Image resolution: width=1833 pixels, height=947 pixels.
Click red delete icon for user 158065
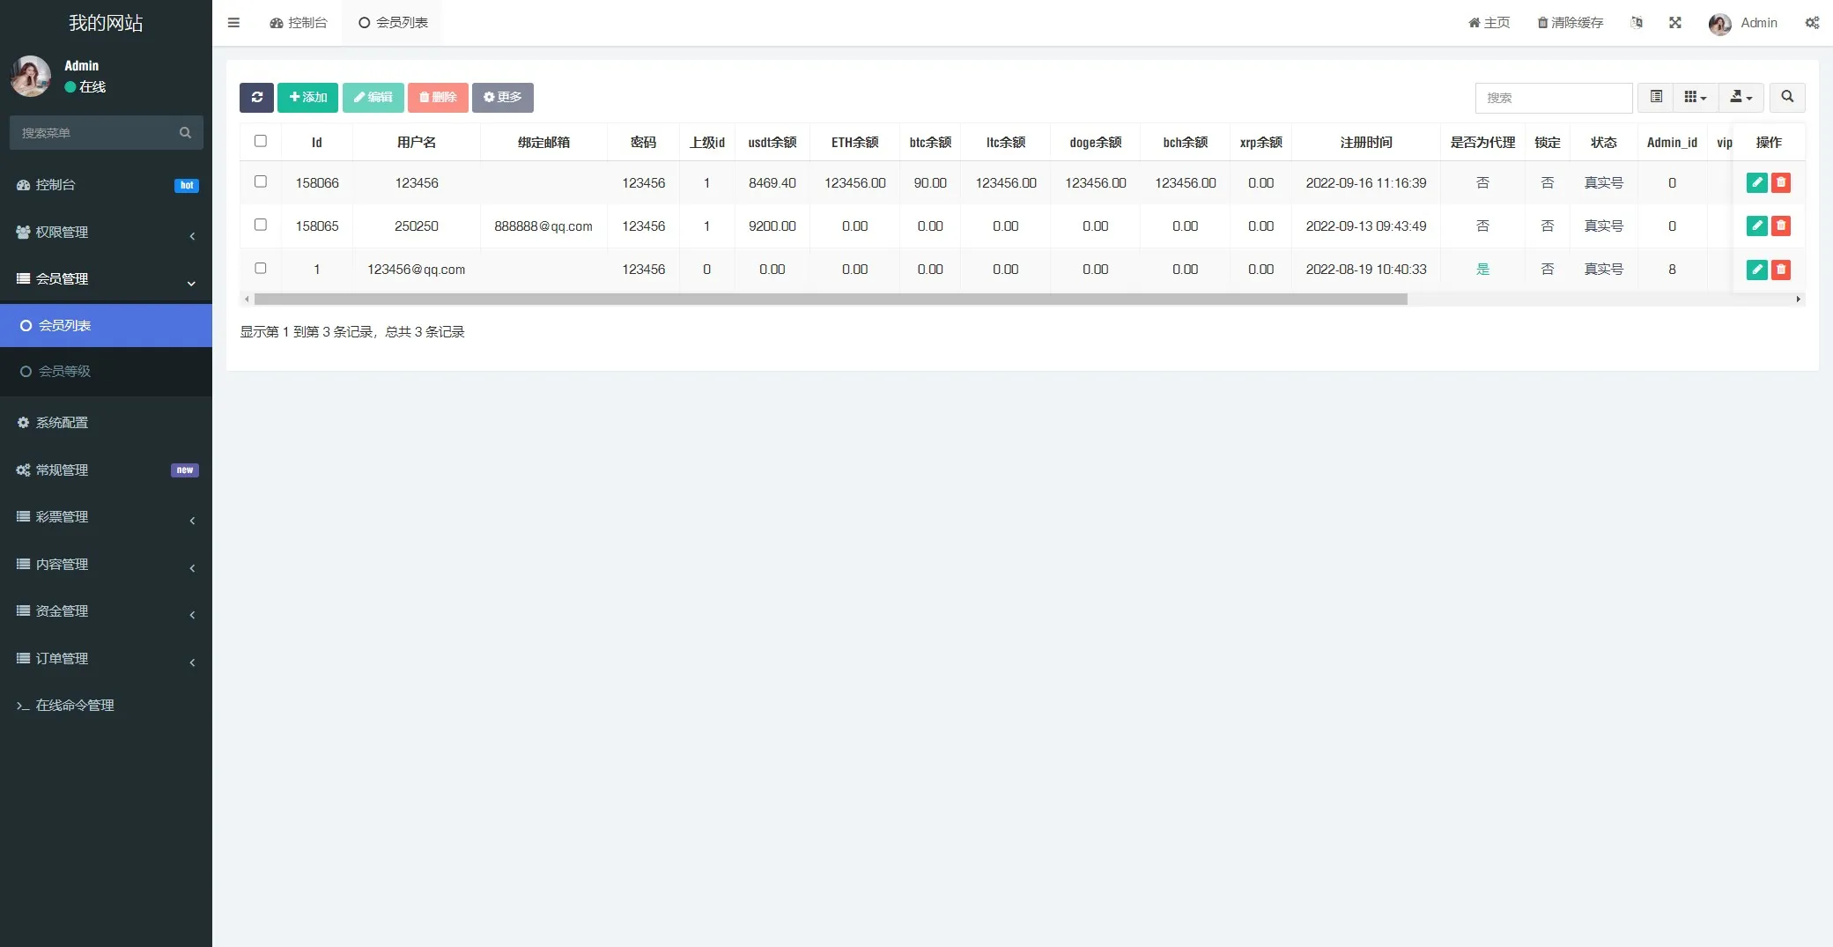(1780, 226)
